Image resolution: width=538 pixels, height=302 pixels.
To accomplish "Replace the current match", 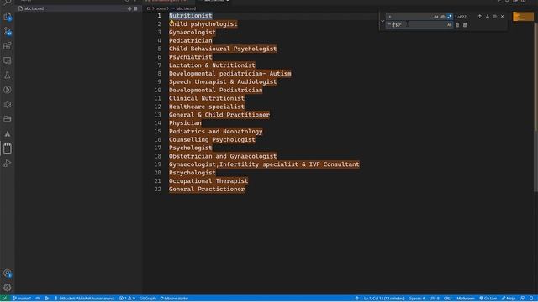I will click(457, 25).
